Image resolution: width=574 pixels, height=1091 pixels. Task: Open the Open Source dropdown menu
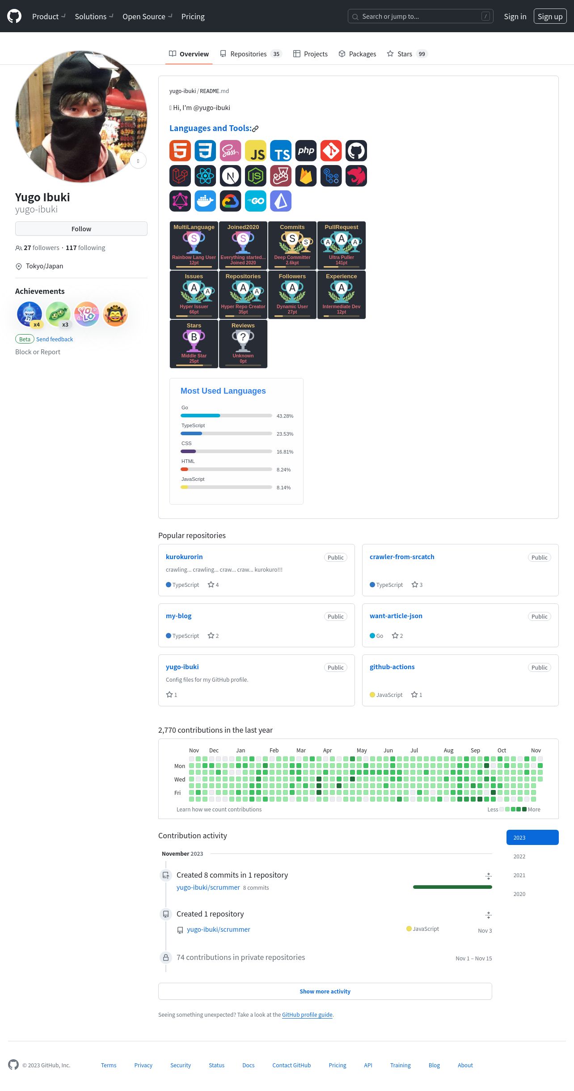coord(148,17)
